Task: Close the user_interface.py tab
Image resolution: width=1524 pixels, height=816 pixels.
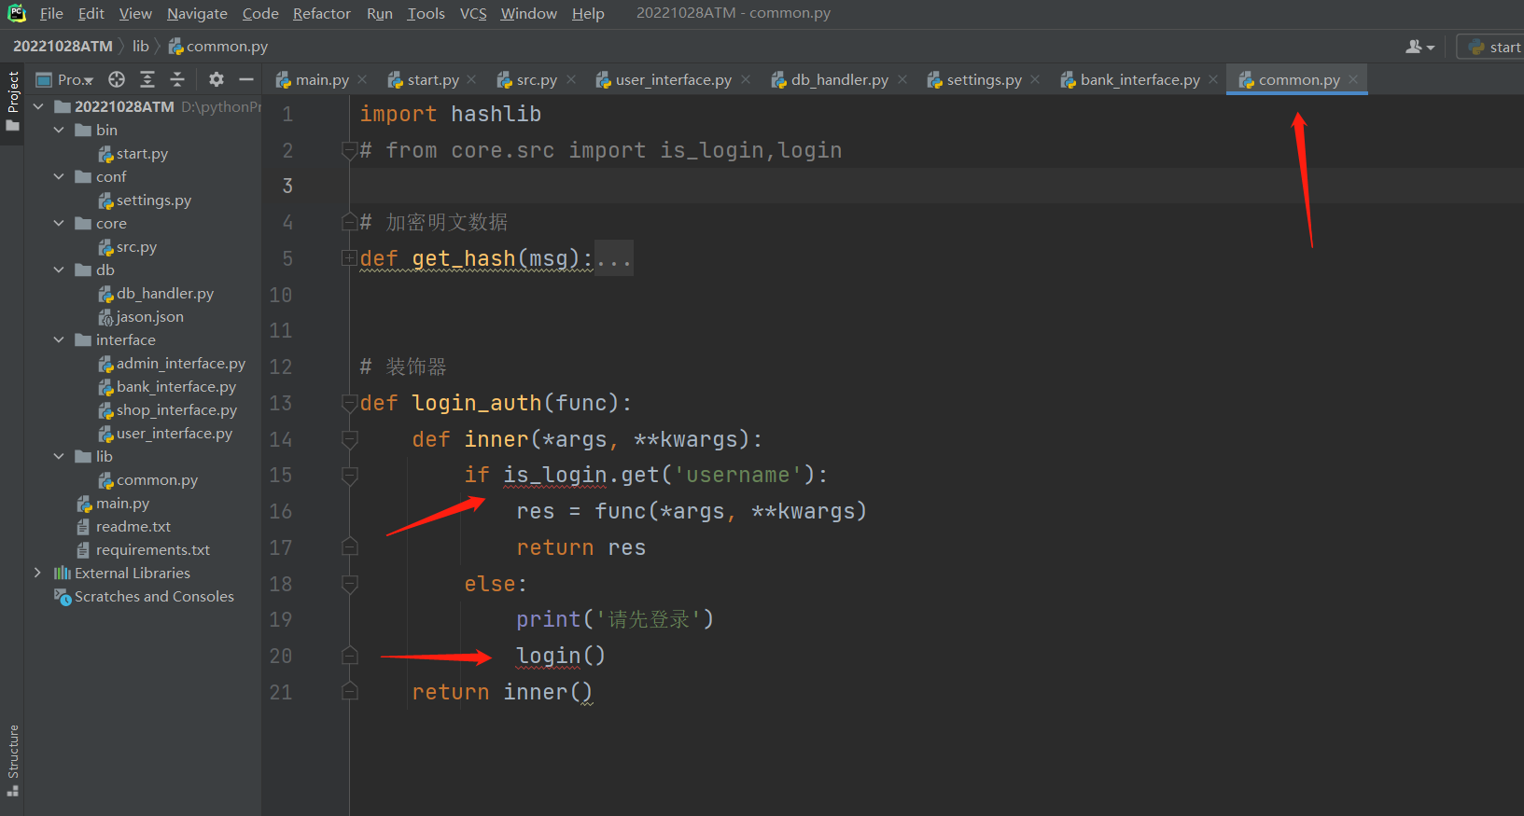Action: (746, 80)
